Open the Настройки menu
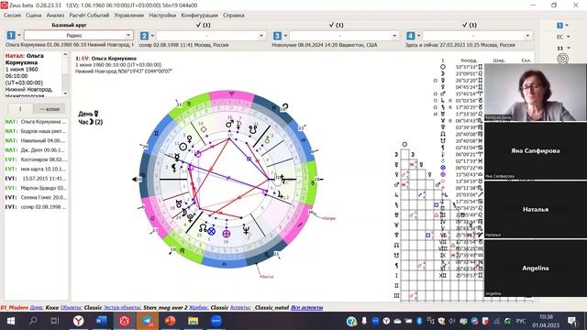 162,16
